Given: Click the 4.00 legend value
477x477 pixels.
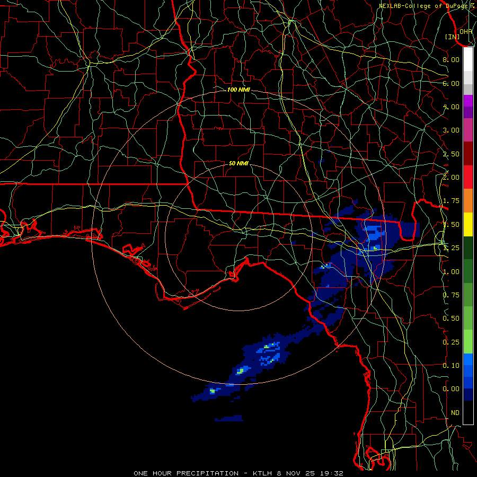Looking at the screenshot, I should [x=451, y=107].
